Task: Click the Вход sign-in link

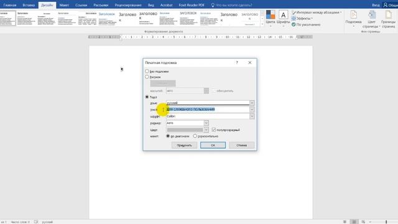Action: tap(376, 5)
